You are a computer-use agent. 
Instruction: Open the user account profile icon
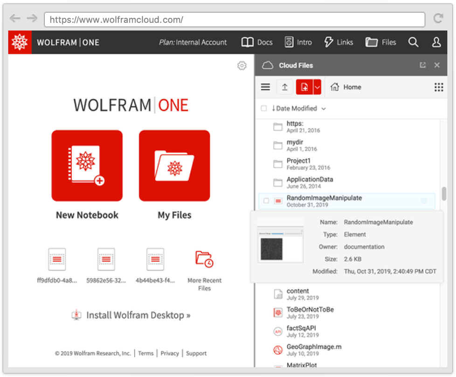point(436,42)
